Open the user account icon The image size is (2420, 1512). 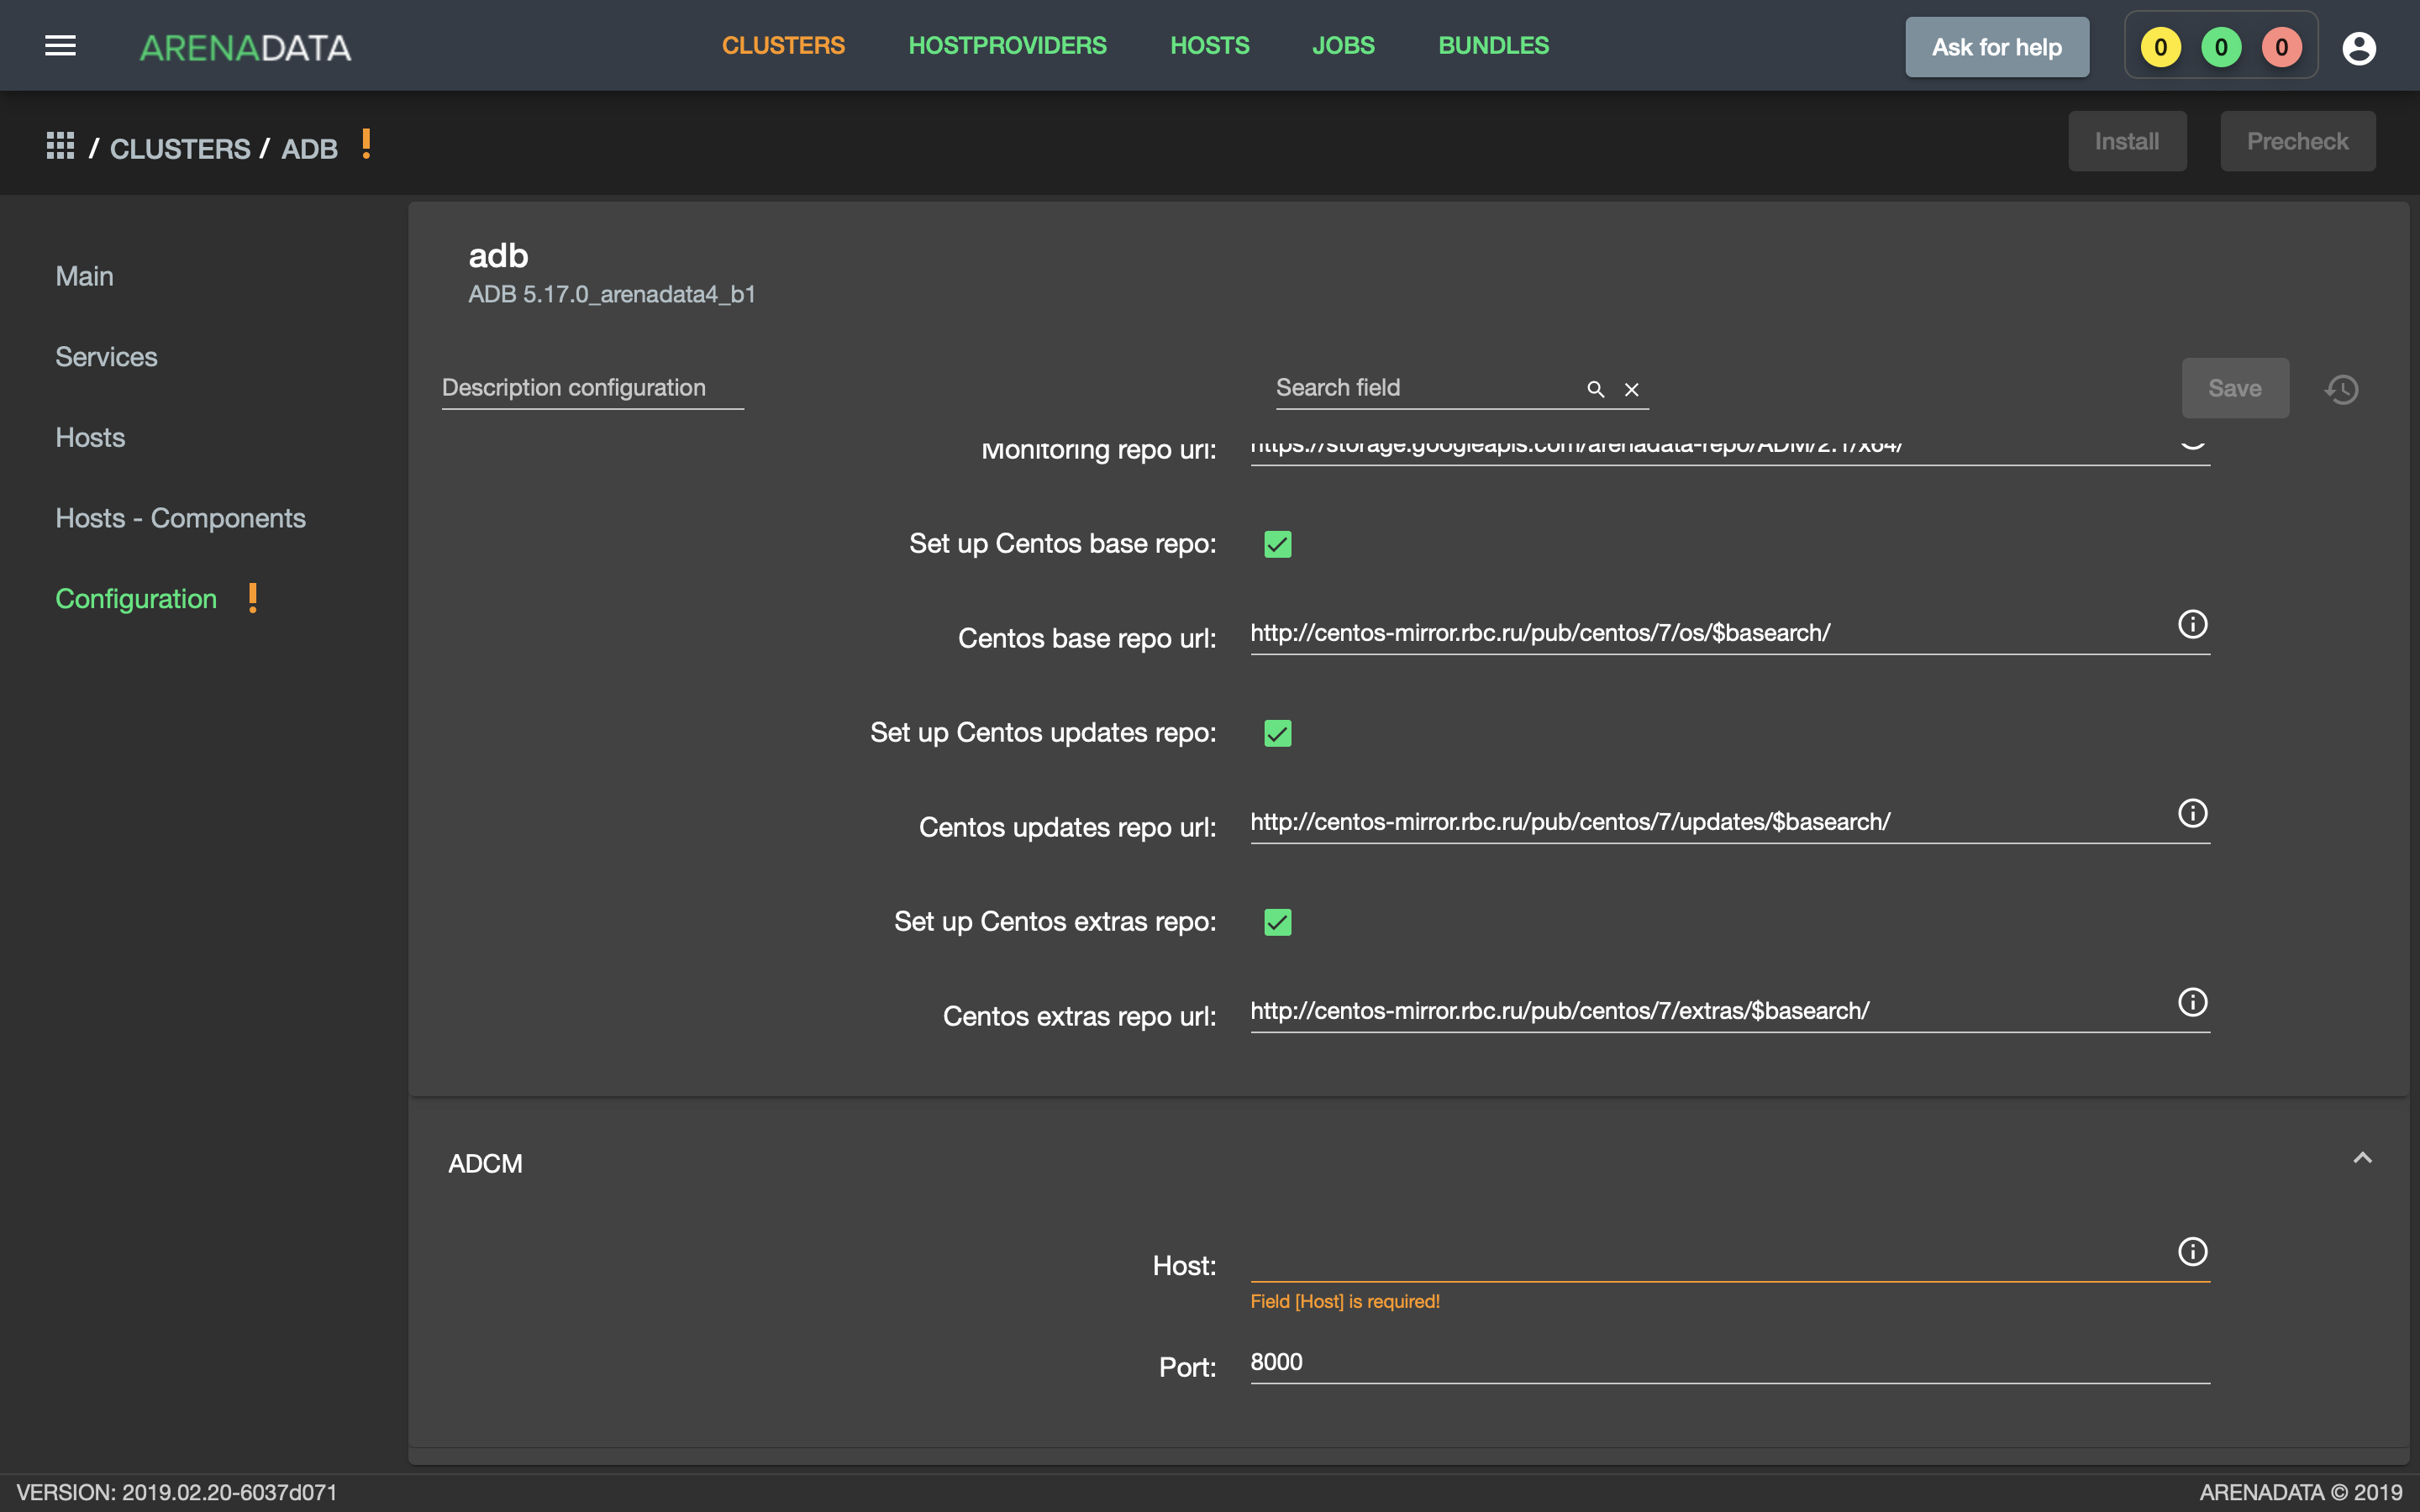coord(2358,47)
